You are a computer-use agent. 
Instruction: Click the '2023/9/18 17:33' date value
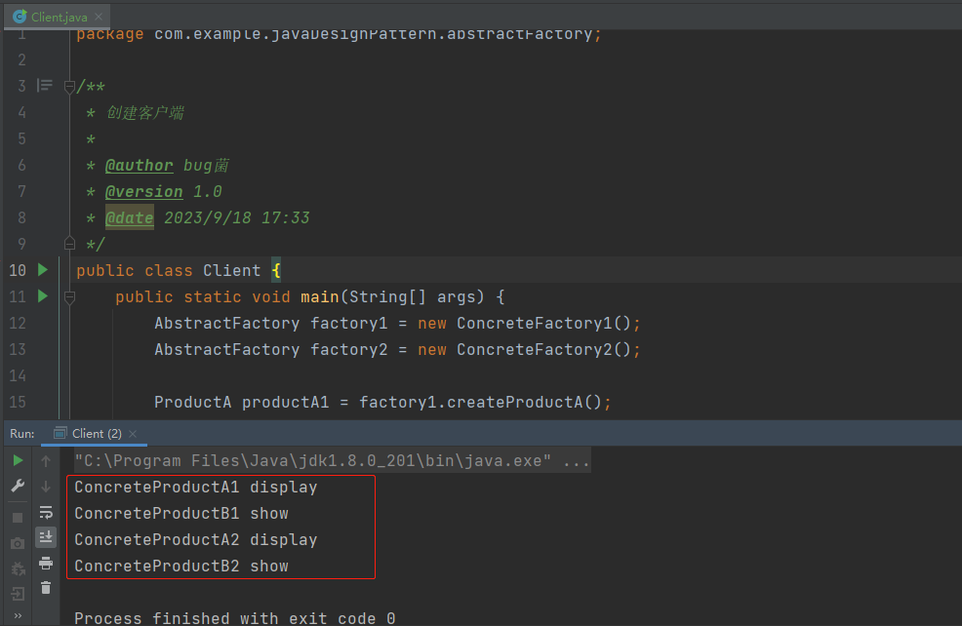pos(237,218)
